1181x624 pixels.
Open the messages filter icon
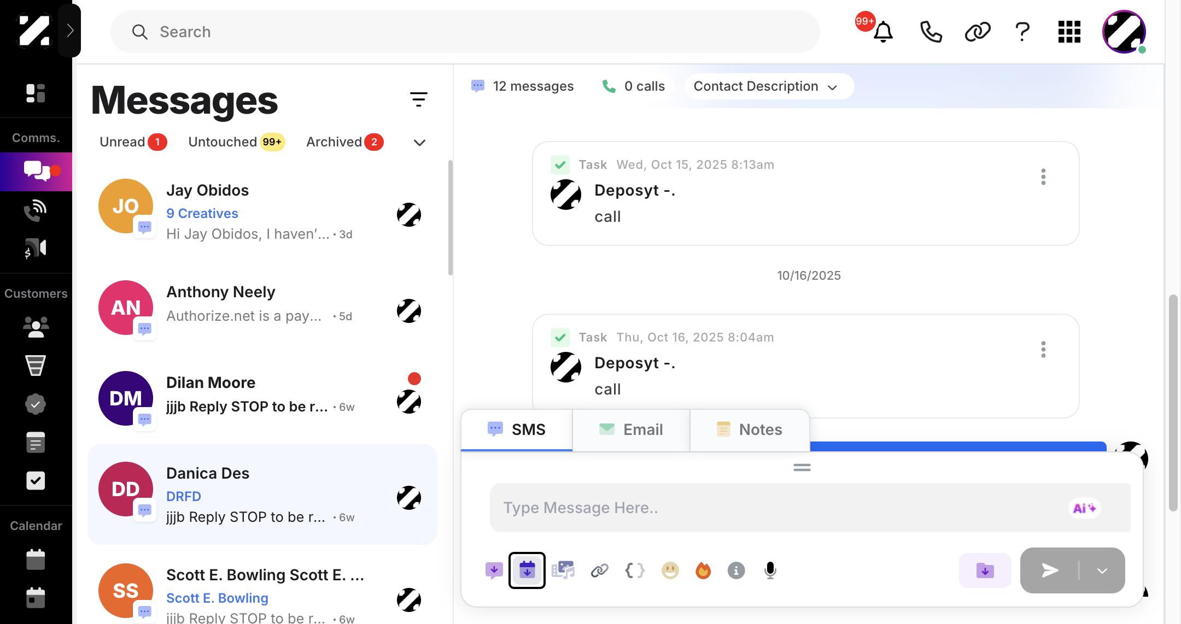pyautogui.click(x=419, y=99)
